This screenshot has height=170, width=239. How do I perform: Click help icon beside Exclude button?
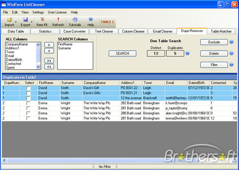[x=231, y=42]
